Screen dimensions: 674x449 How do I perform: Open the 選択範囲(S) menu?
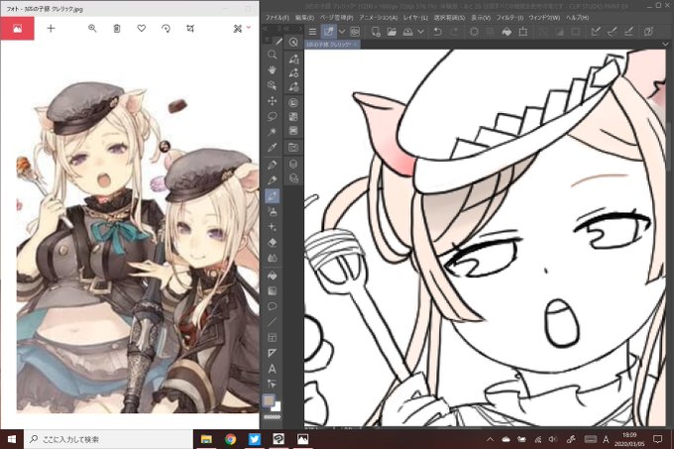(x=449, y=18)
